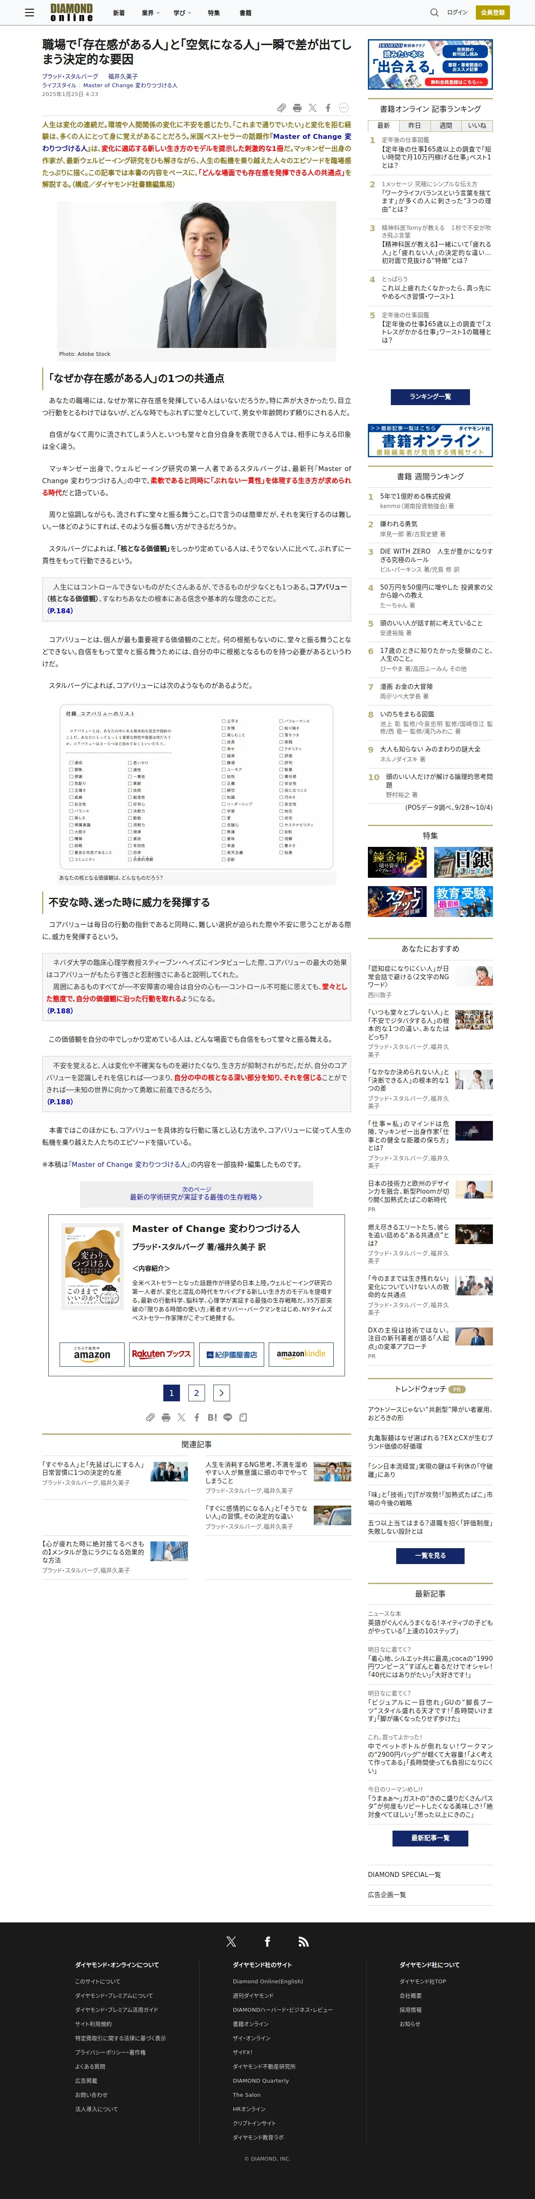
Task: Go to page 2 of the article
Action: click(197, 1392)
